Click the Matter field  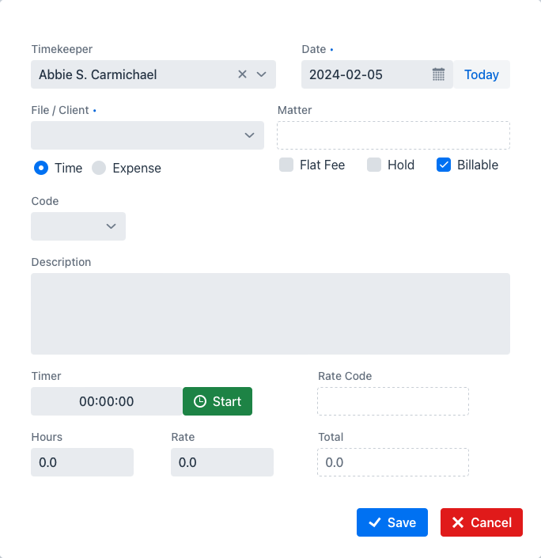393,135
